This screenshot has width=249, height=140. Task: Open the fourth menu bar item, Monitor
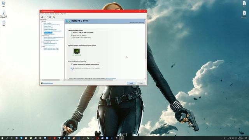57,14
